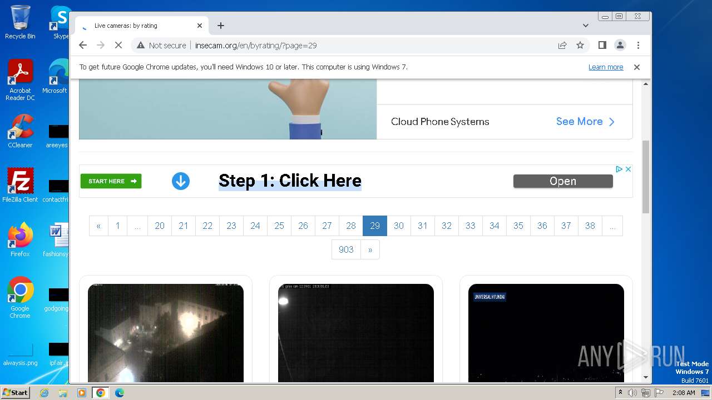Click the blue download arrow ad icon
Screen dimensions: 712x400
(181, 181)
